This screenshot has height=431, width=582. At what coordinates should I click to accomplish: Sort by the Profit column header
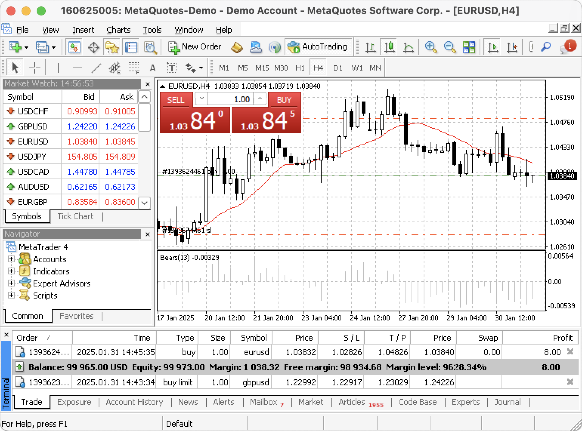point(541,338)
